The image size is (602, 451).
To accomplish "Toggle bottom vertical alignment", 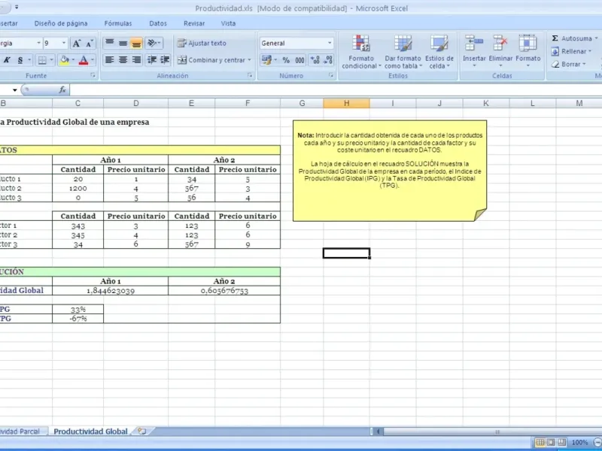I will point(136,43).
